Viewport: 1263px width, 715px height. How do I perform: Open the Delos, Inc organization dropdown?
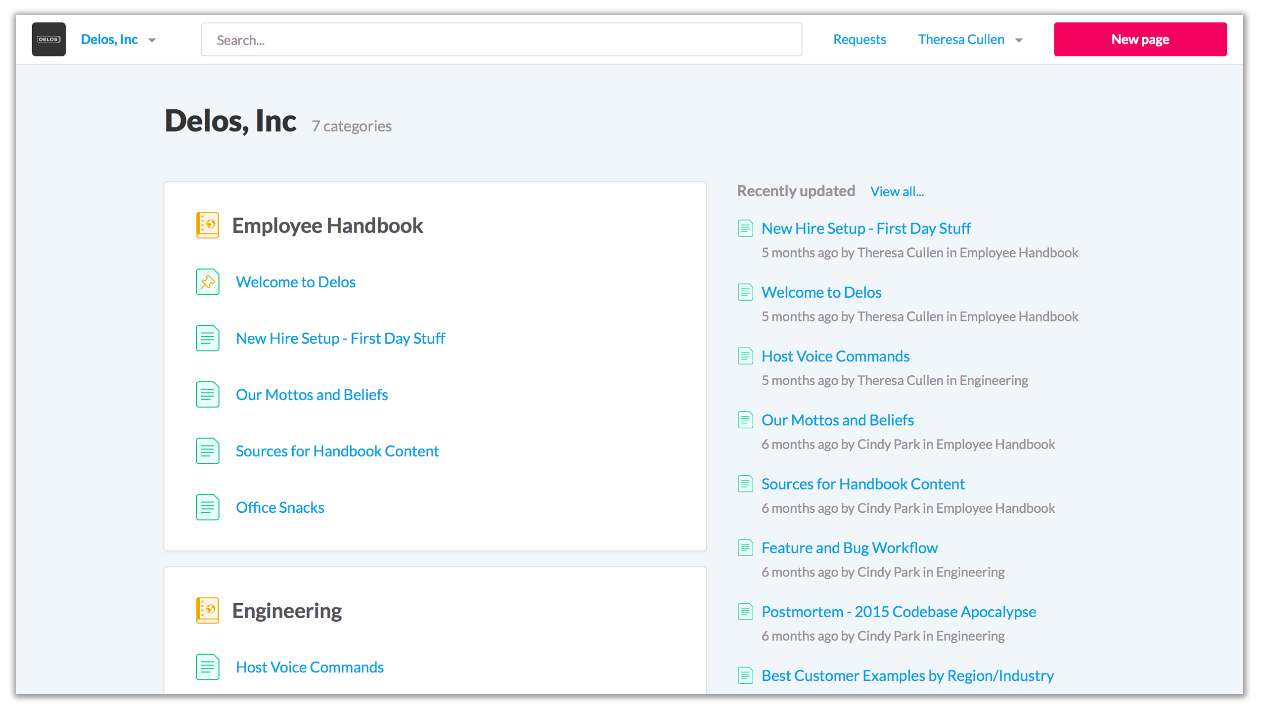118,40
